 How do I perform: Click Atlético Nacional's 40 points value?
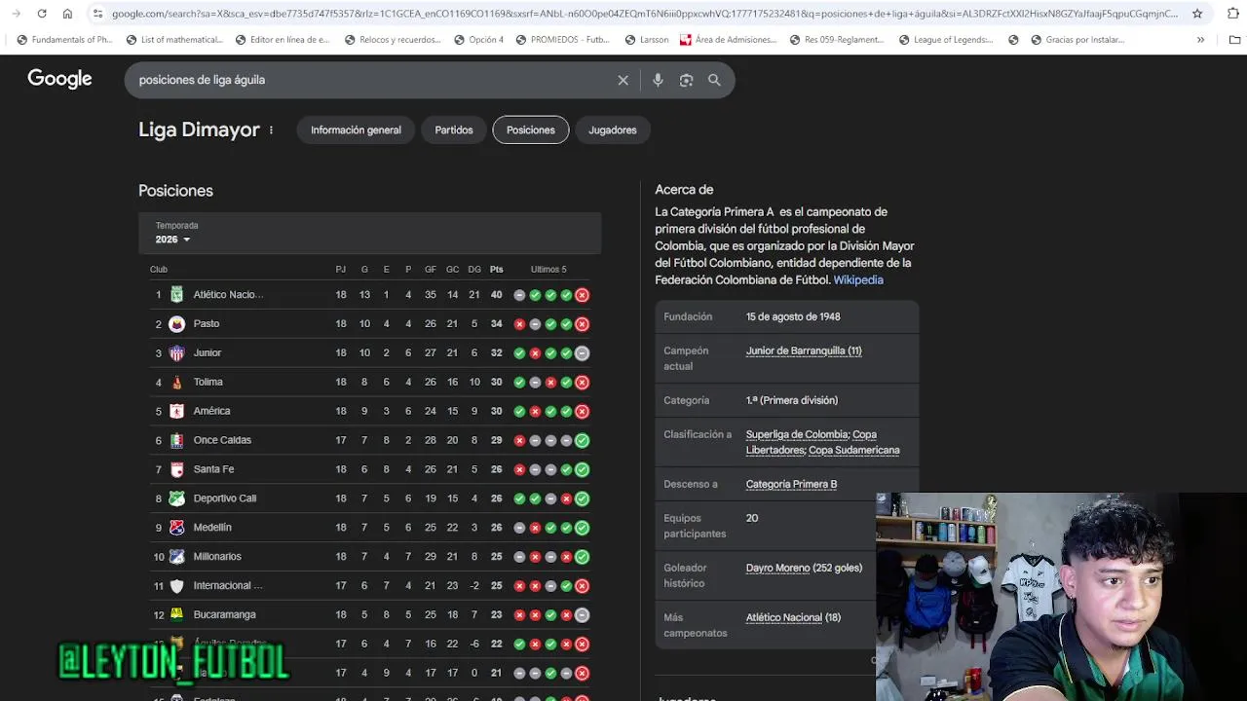tap(497, 295)
